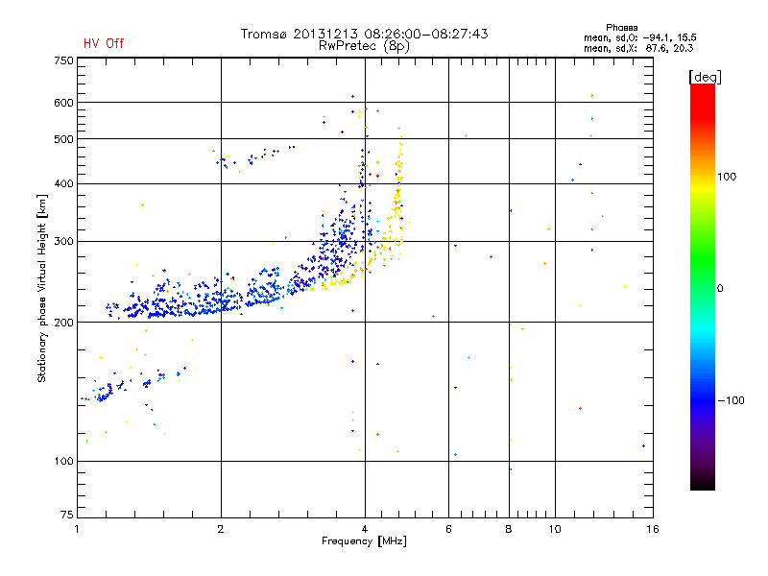Click the 'RwPretec (8p)' subtitle
The image size is (768, 576).
[364, 46]
